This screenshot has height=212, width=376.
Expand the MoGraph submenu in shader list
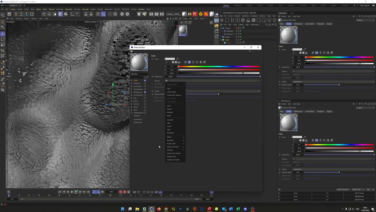point(175,140)
